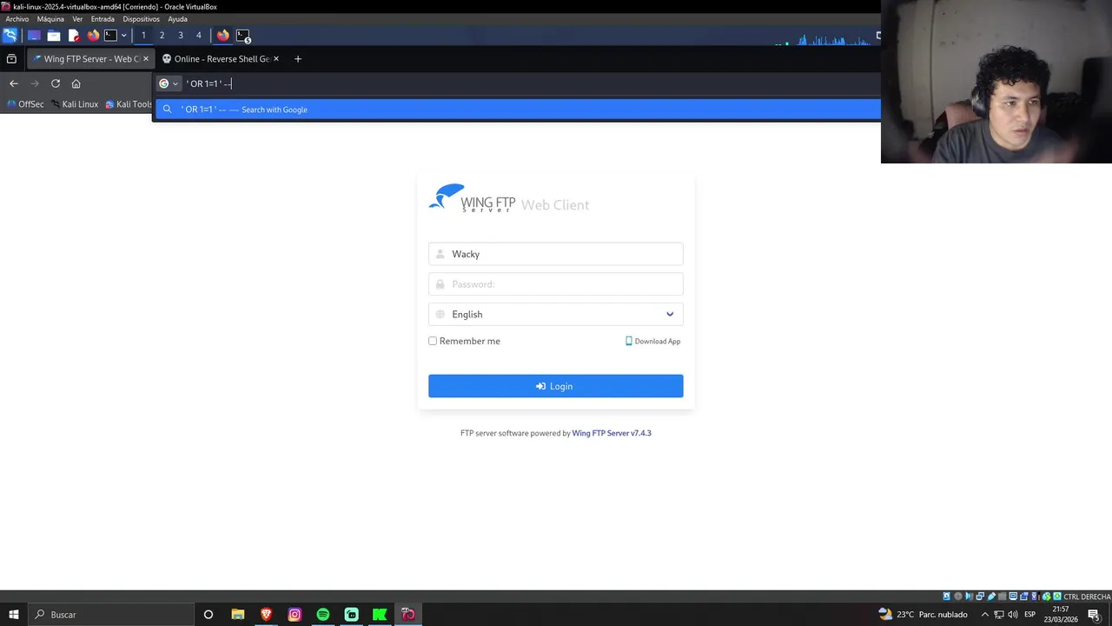This screenshot has height=626, width=1112.
Task: Close the Wing FTP Server tab
Action: pos(145,59)
